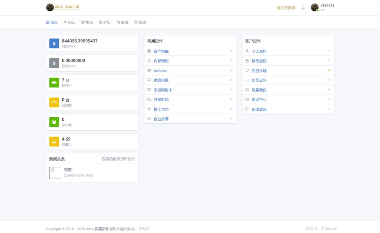The width and height of the screenshot is (380, 233).
Task: Click the 制度 news thumbnail image
Action: click(x=55, y=173)
